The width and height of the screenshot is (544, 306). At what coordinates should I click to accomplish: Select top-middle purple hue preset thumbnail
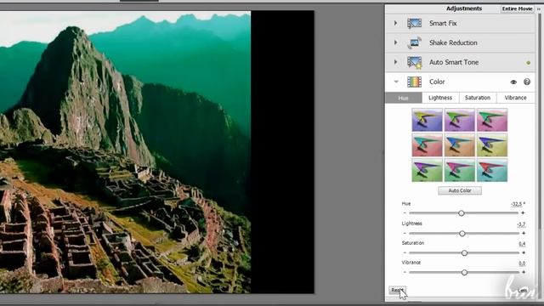pos(459,120)
